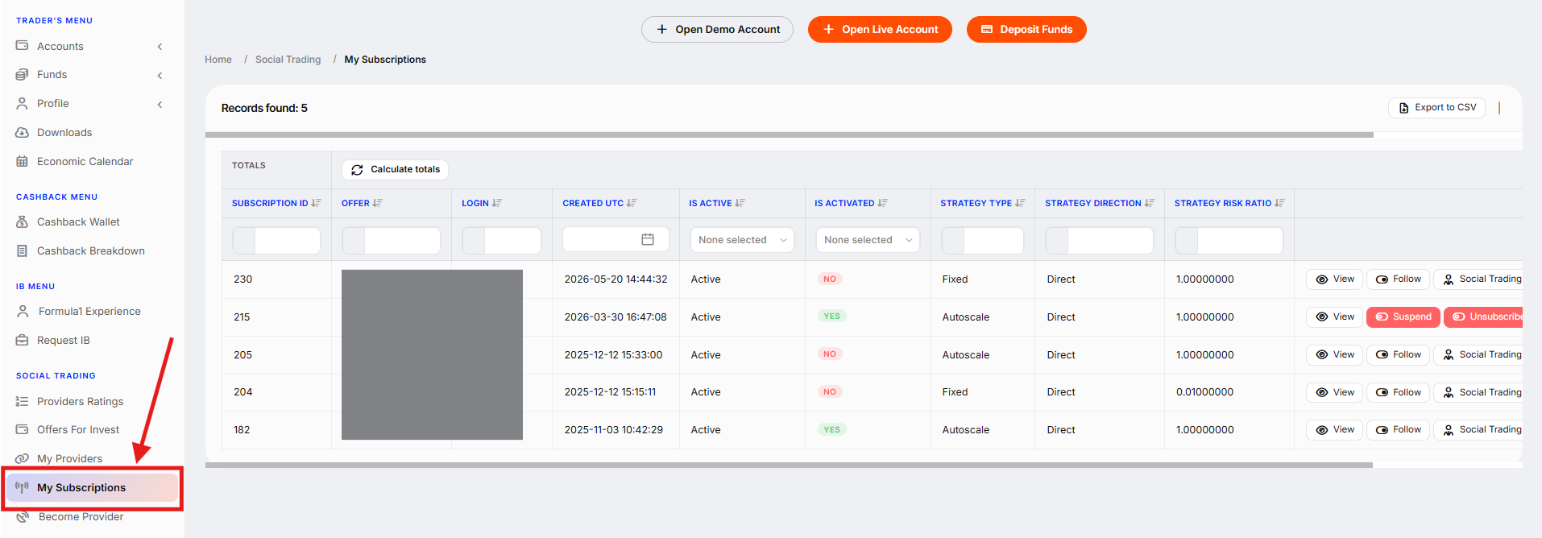Click the My Providers link icon
This screenshot has width=1542, height=538.
pos(23,458)
